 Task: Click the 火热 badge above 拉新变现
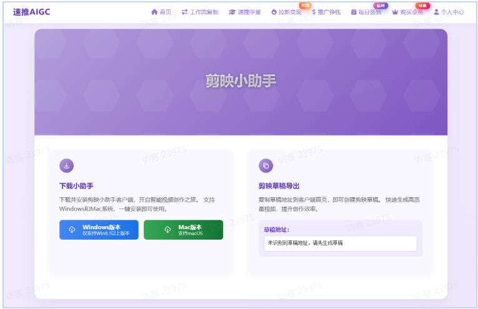pyautogui.click(x=305, y=5)
